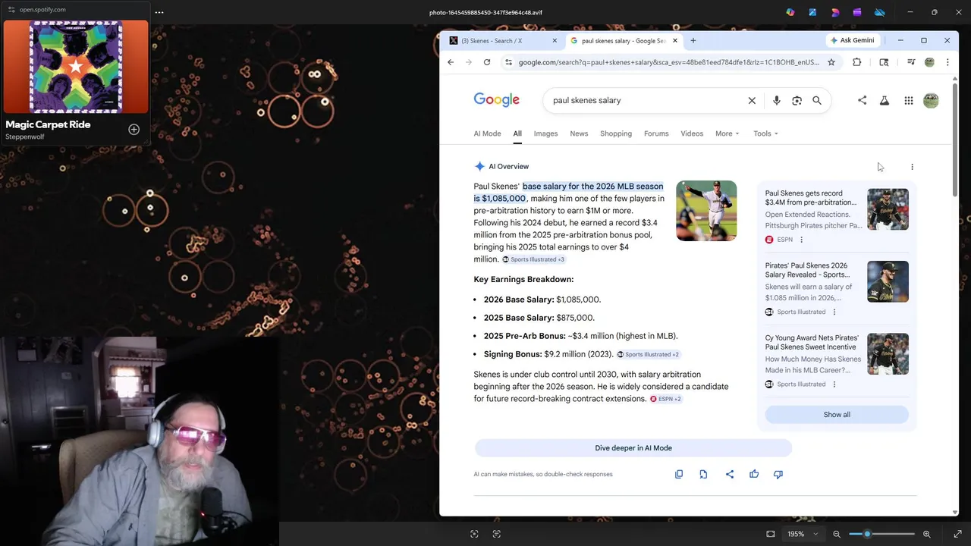The height and width of the screenshot is (546, 971).
Task: Copy AI Overview response
Action: pyautogui.click(x=679, y=474)
